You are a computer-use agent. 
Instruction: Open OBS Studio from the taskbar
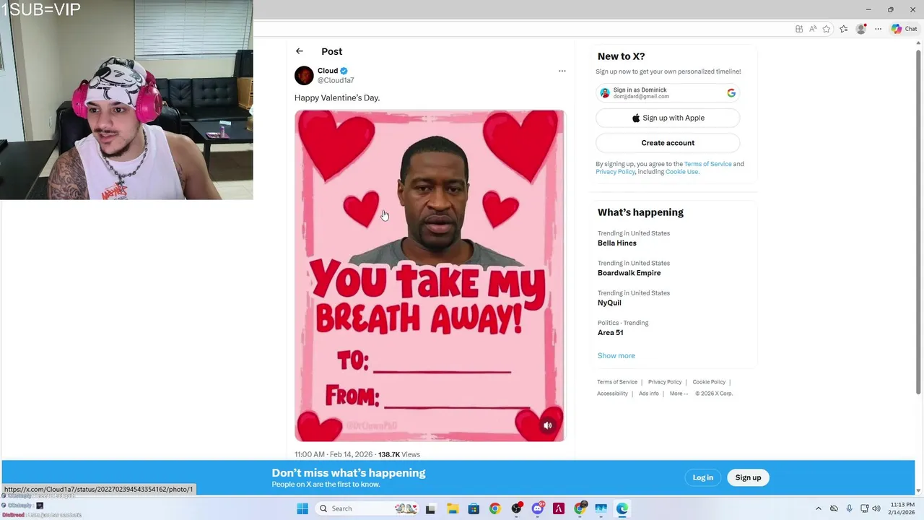point(516,508)
